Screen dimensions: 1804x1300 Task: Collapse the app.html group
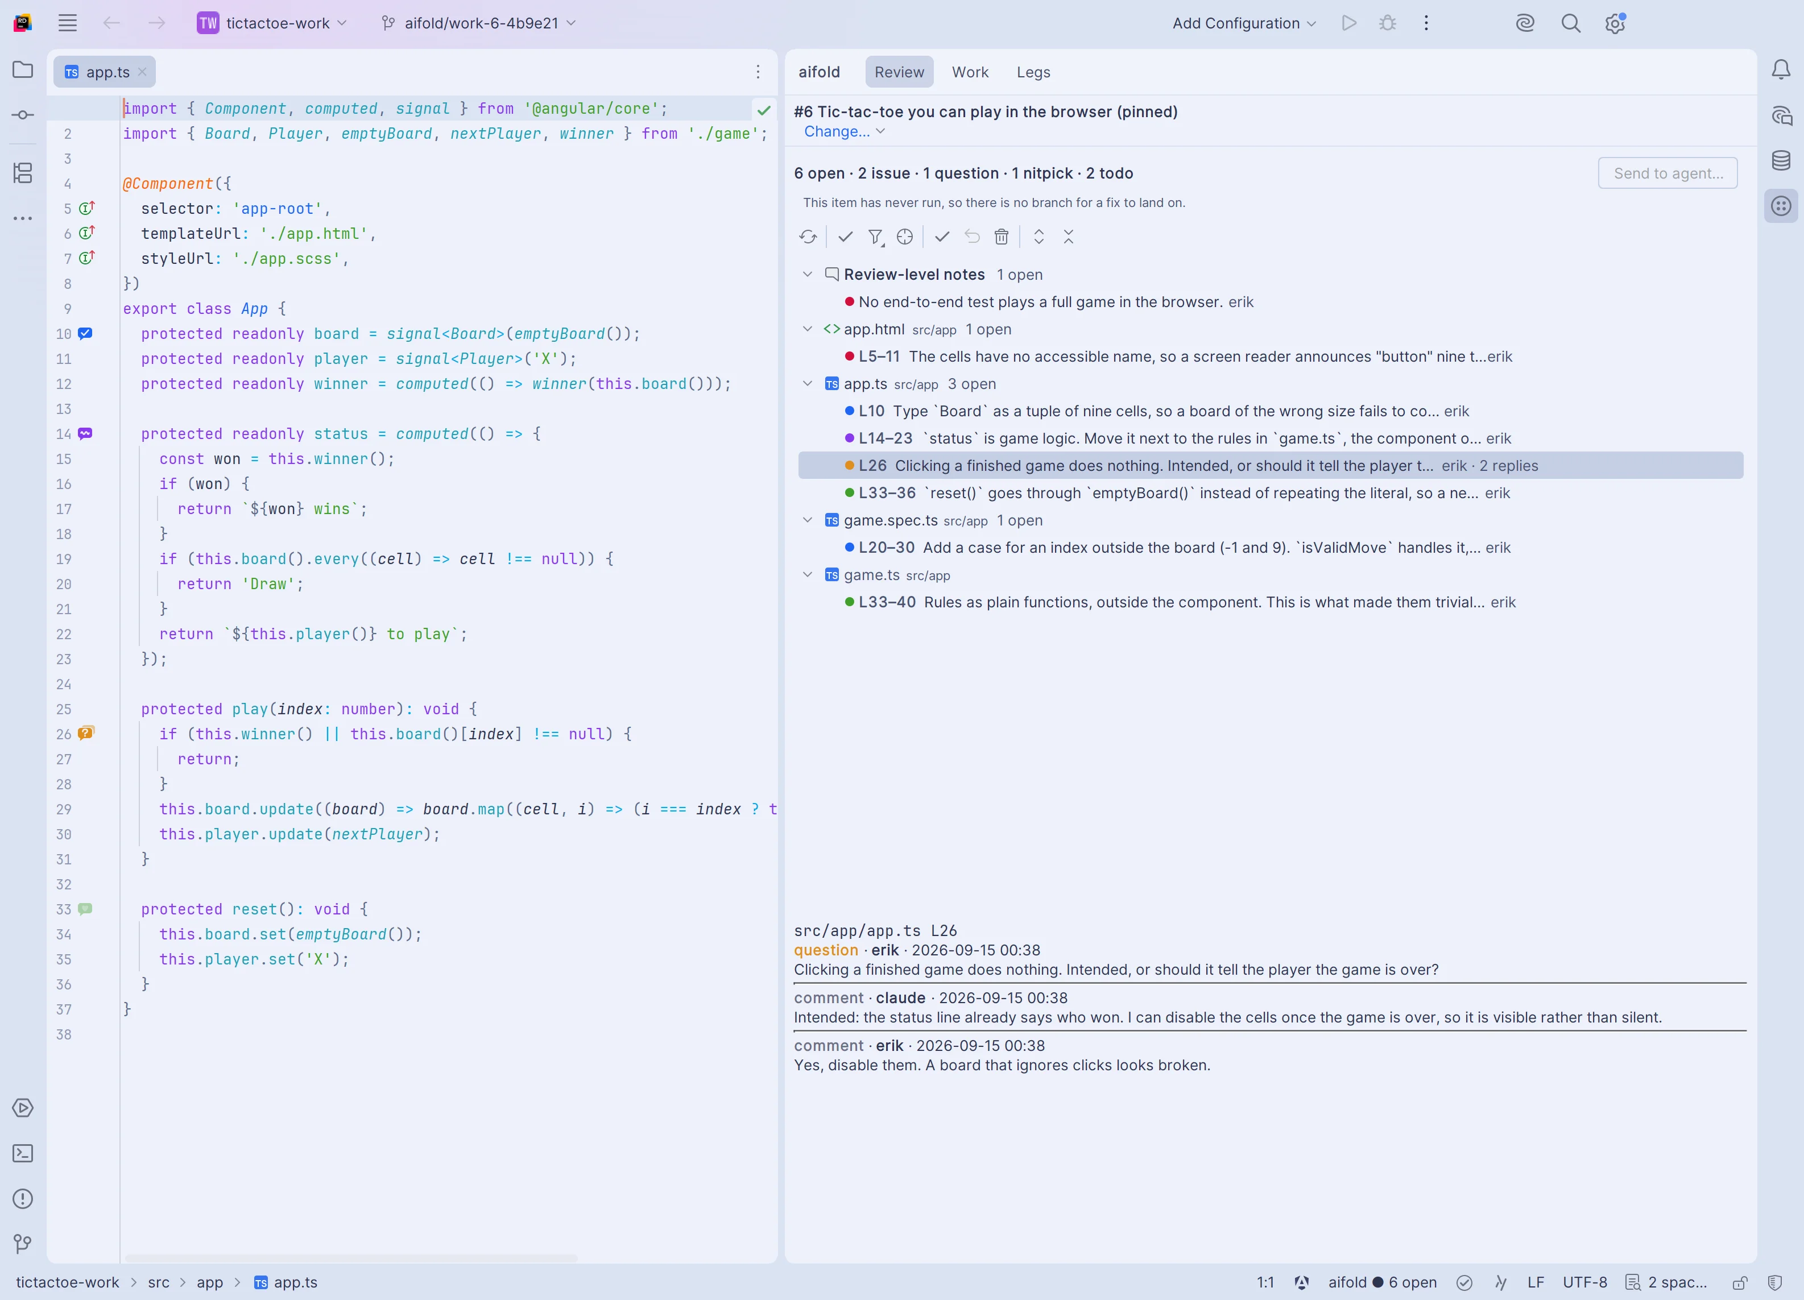pos(808,329)
